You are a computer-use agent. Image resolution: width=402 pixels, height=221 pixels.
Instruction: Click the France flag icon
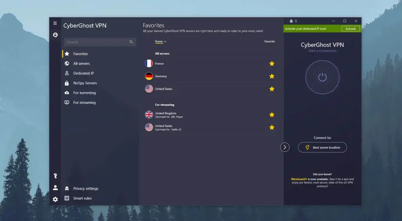point(149,63)
